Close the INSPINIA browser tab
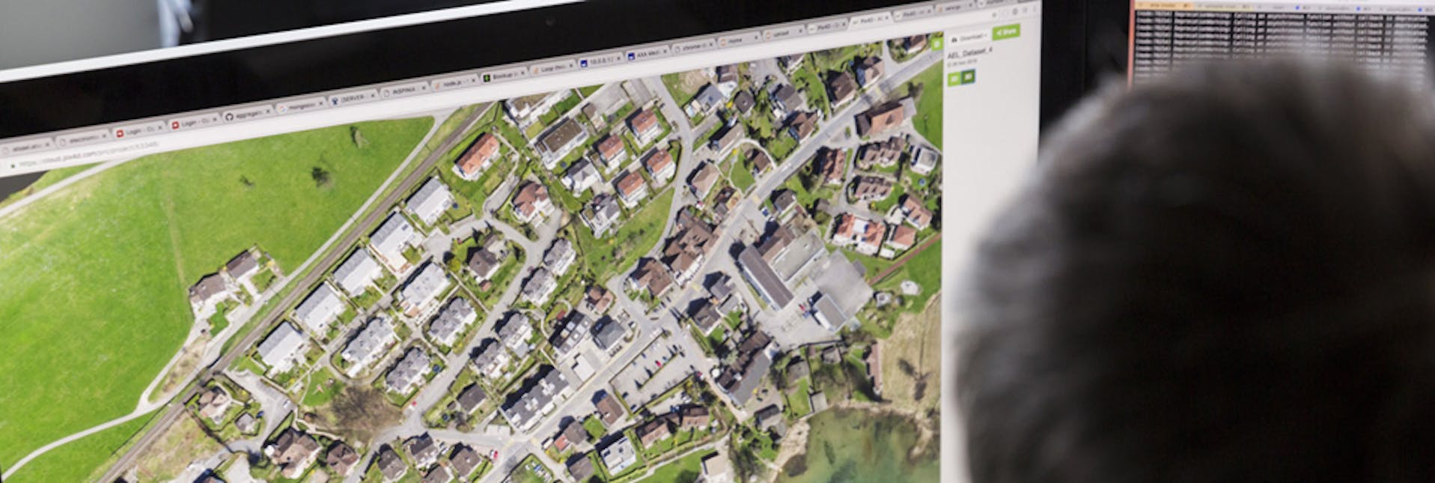 click(x=423, y=88)
